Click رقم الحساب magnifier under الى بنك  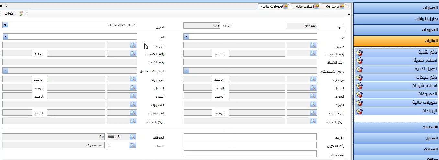(133, 53)
